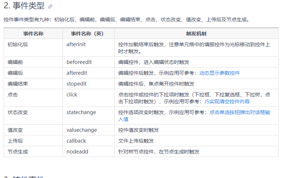This screenshot has width=298, height=178.
Task: Click the stopedit cell
Action: (89, 84)
